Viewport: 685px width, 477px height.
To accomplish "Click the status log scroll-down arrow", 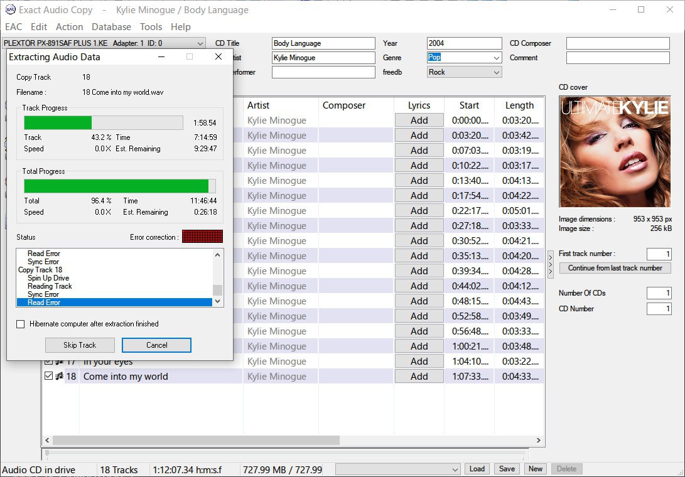I will coord(218,301).
